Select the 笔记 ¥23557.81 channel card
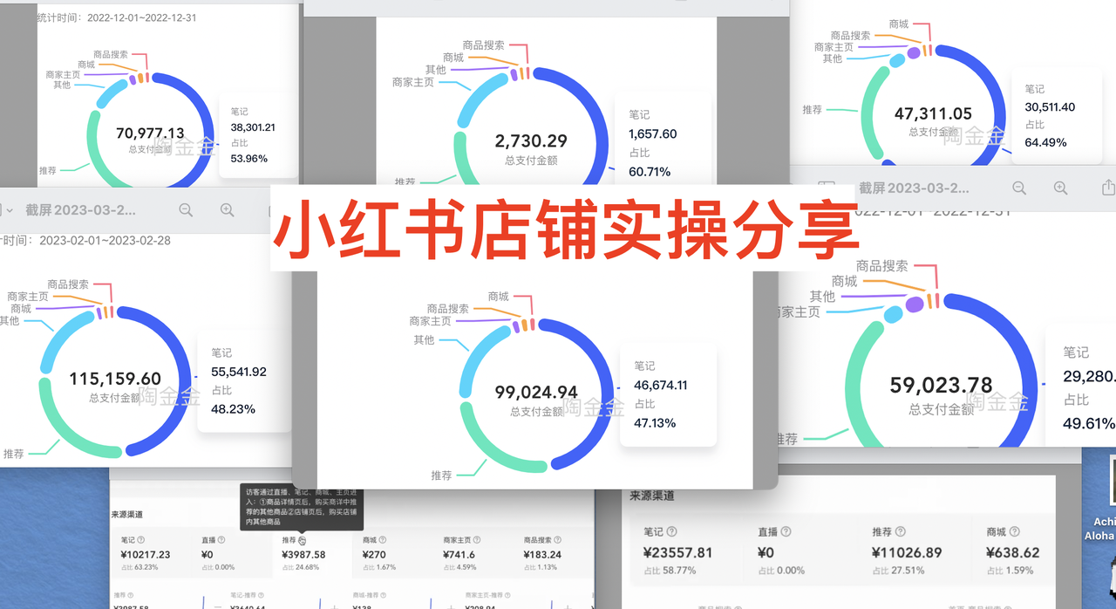1116x609 pixels. [x=687, y=550]
